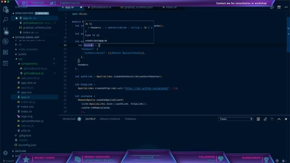Screen dimensions: 290x163
Task: Switch to the githubBoard.re editor tab
Action: click(101, 7)
